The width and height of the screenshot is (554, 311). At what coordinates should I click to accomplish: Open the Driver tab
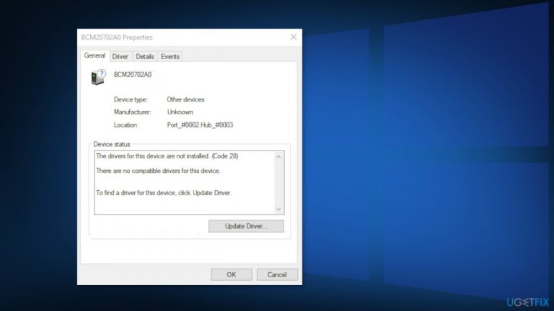(x=120, y=56)
